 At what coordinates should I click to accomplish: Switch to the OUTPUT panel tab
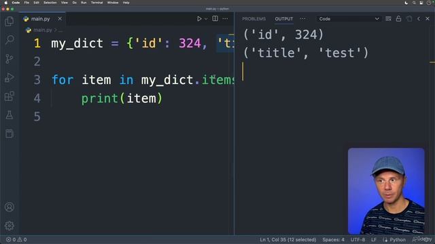(x=284, y=19)
